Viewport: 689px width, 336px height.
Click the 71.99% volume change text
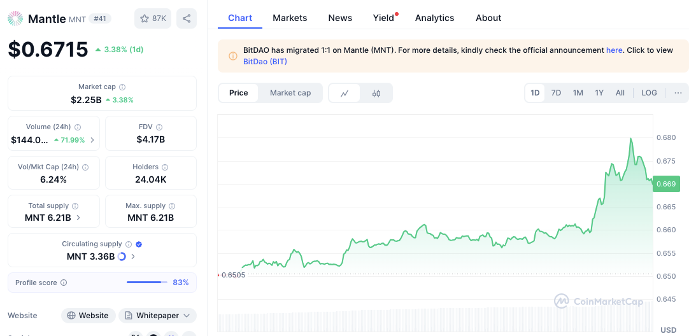click(x=72, y=140)
